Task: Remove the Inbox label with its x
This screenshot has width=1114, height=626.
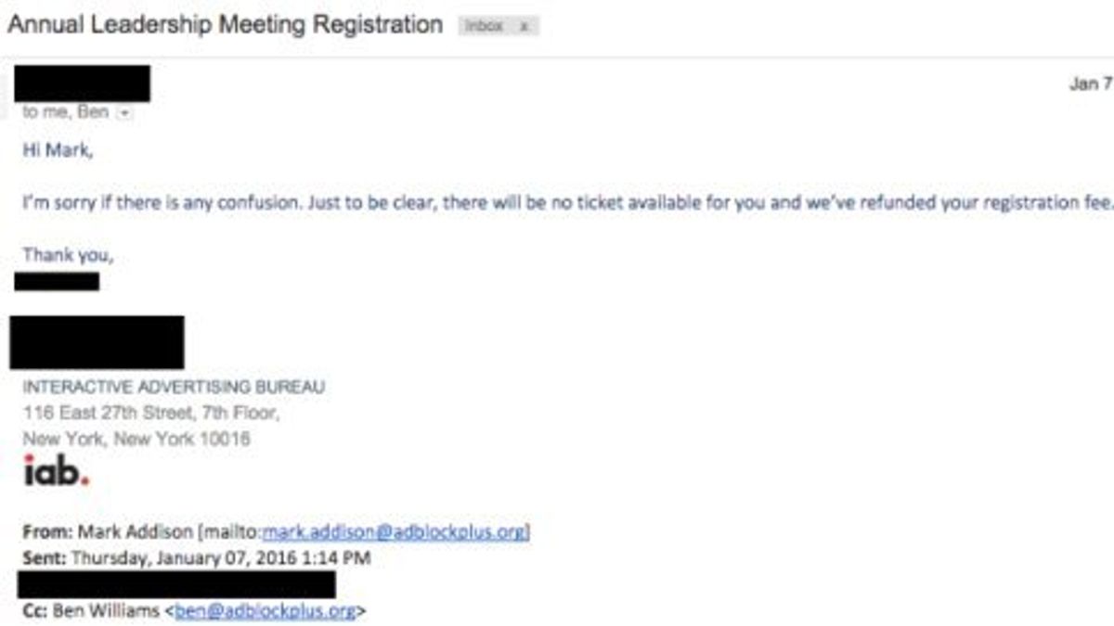Action: 523,26
